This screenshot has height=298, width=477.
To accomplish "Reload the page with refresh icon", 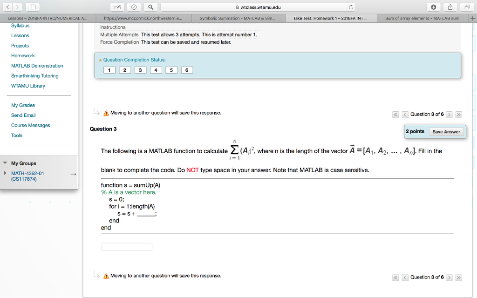I will (x=351, y=7).
